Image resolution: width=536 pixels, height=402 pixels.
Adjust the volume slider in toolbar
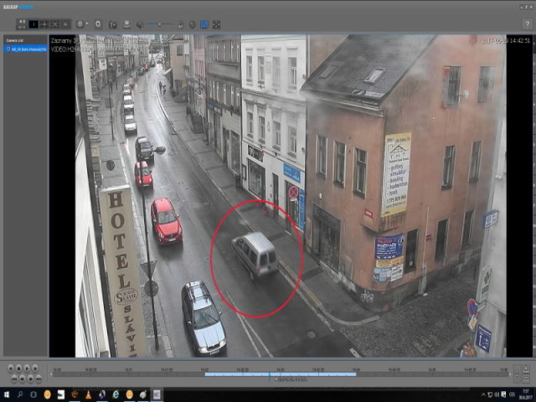159,24
